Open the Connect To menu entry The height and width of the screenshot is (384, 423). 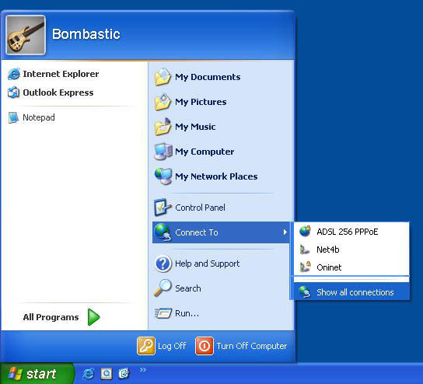pyautogui.click(x=221, y=232)
